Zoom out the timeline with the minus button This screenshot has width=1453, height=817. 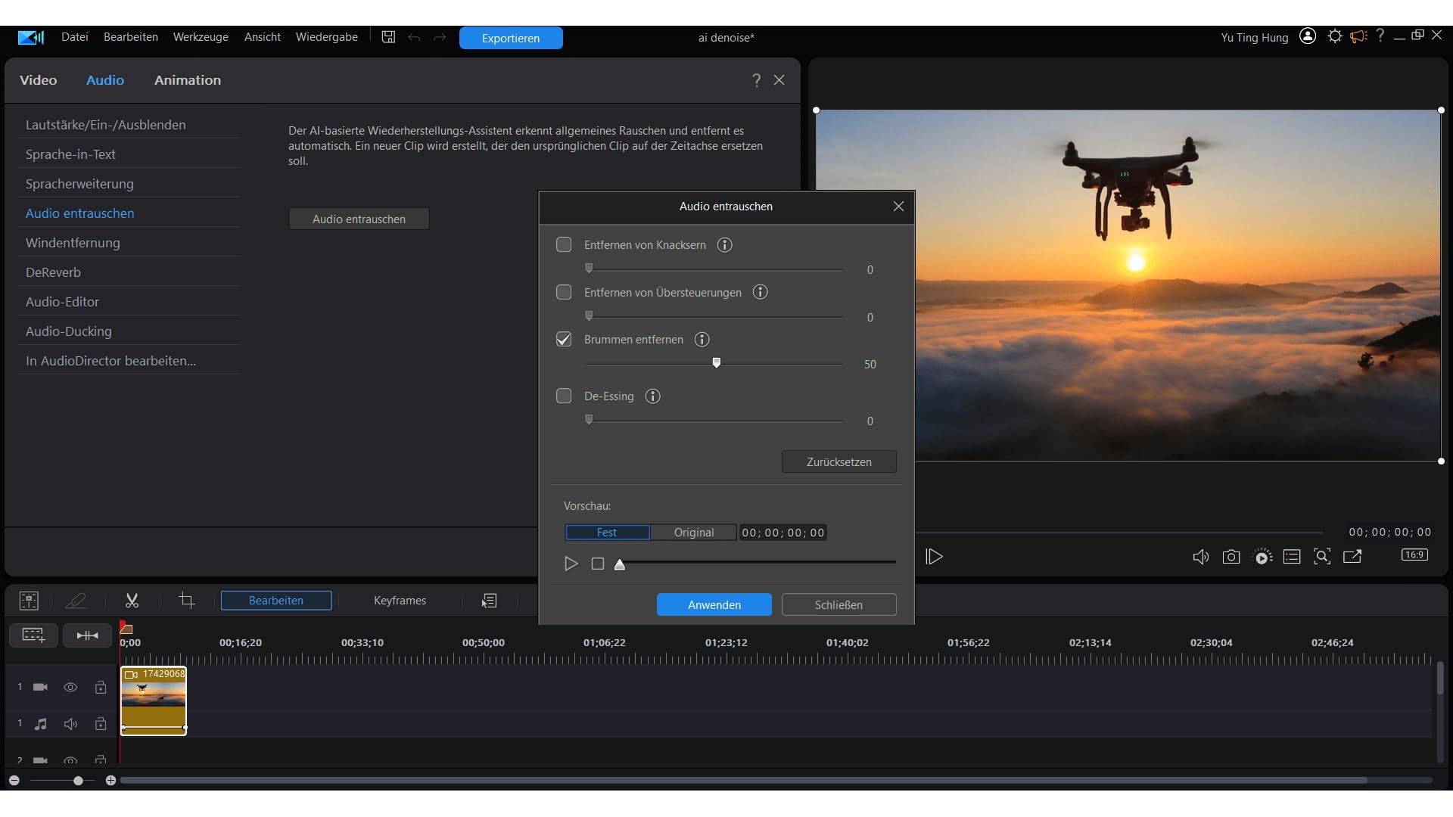coord(14,780)
